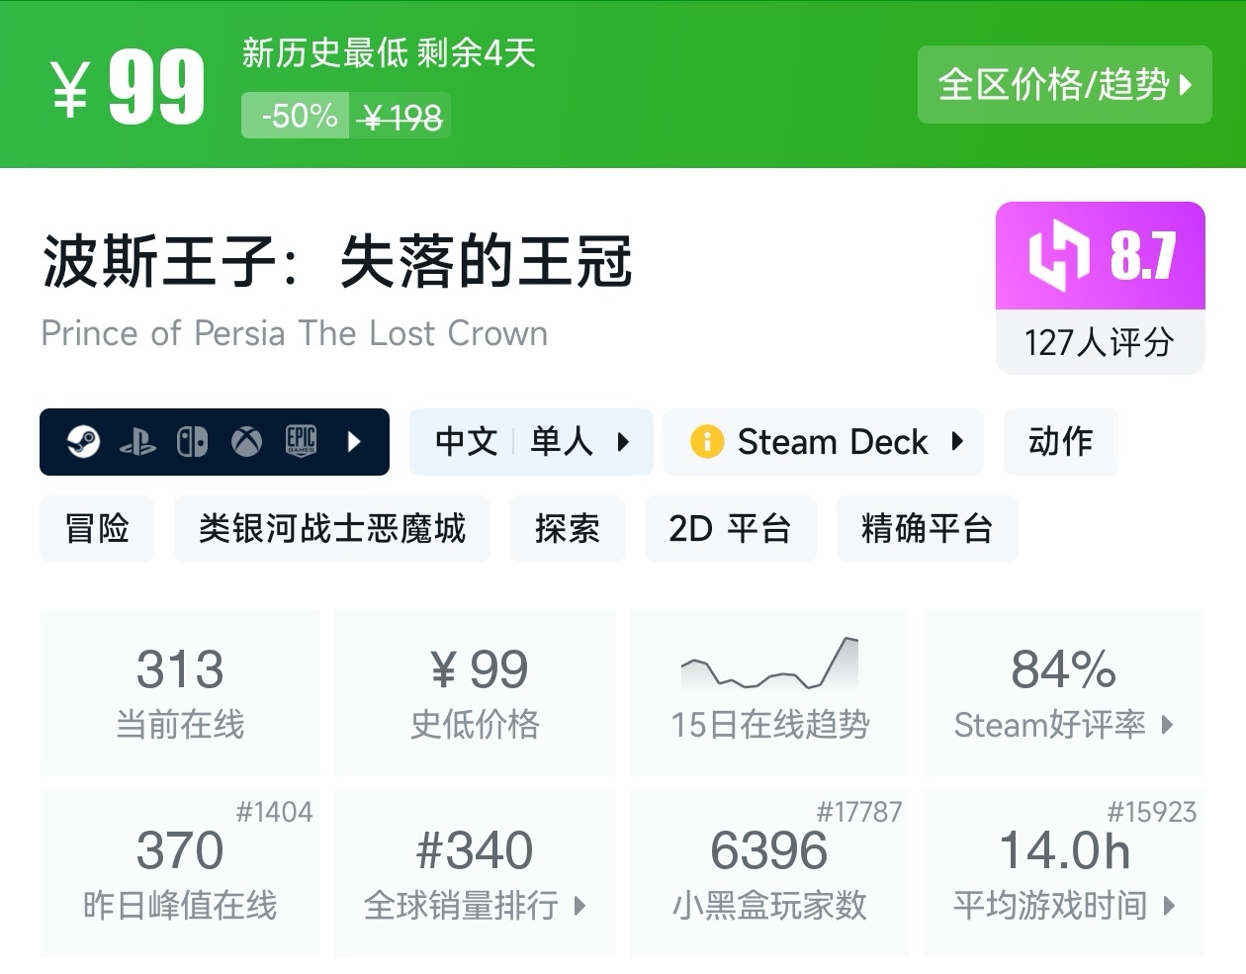Open Steam好评率 review details arrow
This screenshot has height=974, width=1246.
1168,725
